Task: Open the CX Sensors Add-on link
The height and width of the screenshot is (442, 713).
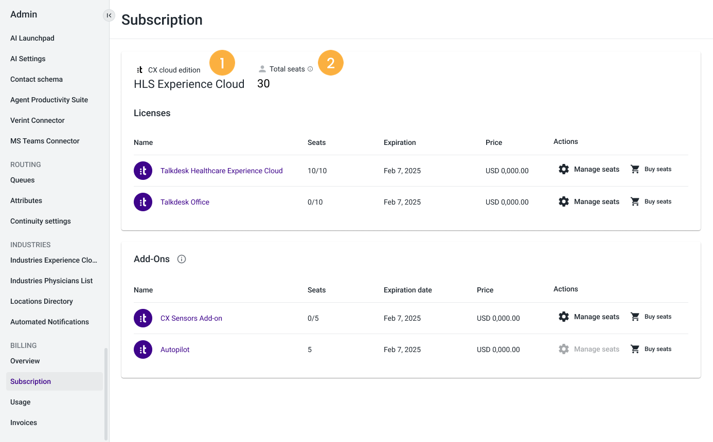Action: pyautogui.click(x=191, y=318)
